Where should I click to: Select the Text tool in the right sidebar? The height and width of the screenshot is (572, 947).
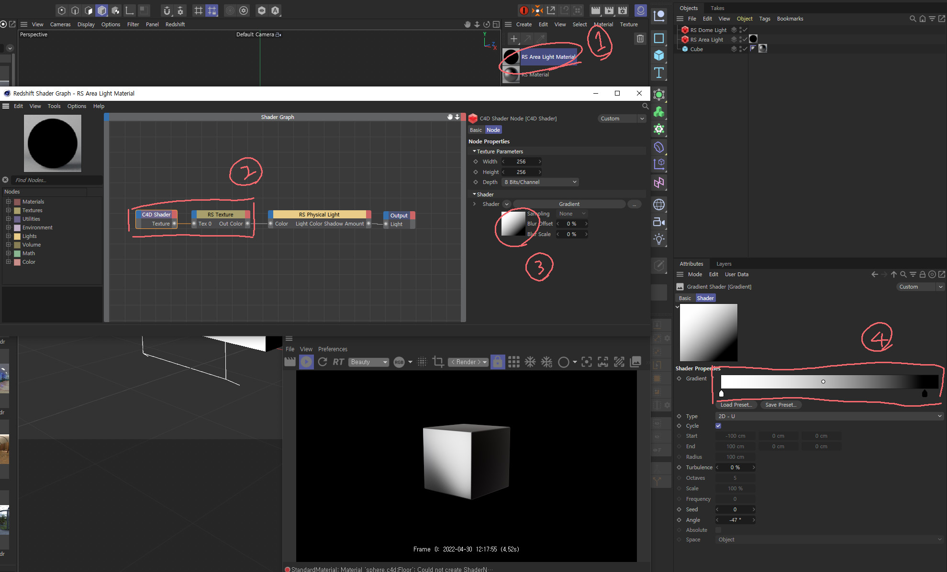point(659,73)
